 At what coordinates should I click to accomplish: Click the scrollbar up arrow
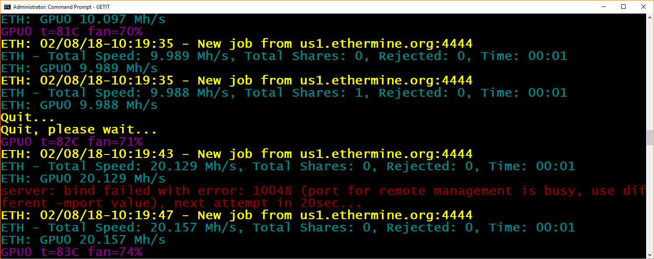(x=650, y=18)
